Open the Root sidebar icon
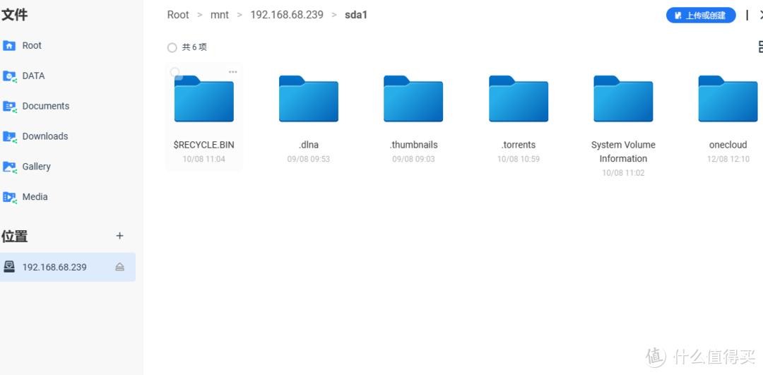The height and width of the screenshot is (375, 763). (9, 46)
